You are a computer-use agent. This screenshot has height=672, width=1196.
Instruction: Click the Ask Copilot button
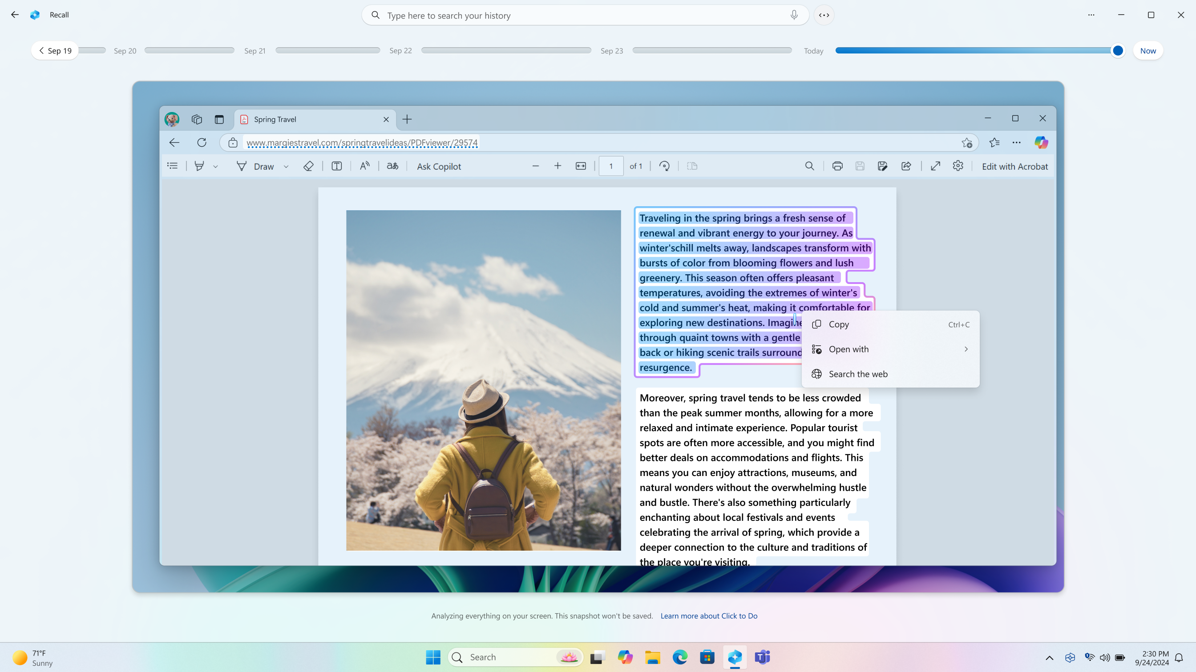[440, 166]
